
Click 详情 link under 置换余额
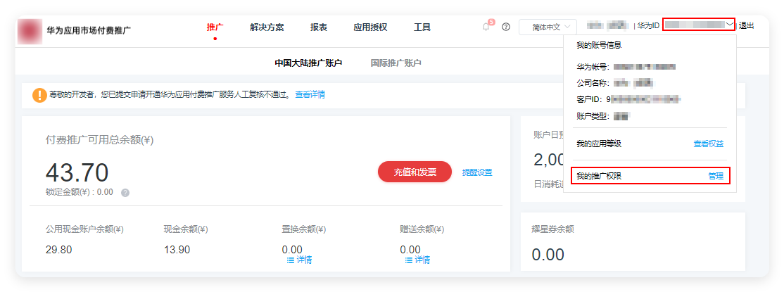click(304, 260)
